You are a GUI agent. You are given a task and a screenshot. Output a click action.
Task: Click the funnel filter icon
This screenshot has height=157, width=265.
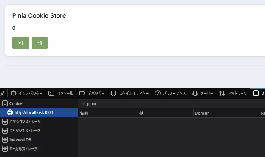coord(83,103)
